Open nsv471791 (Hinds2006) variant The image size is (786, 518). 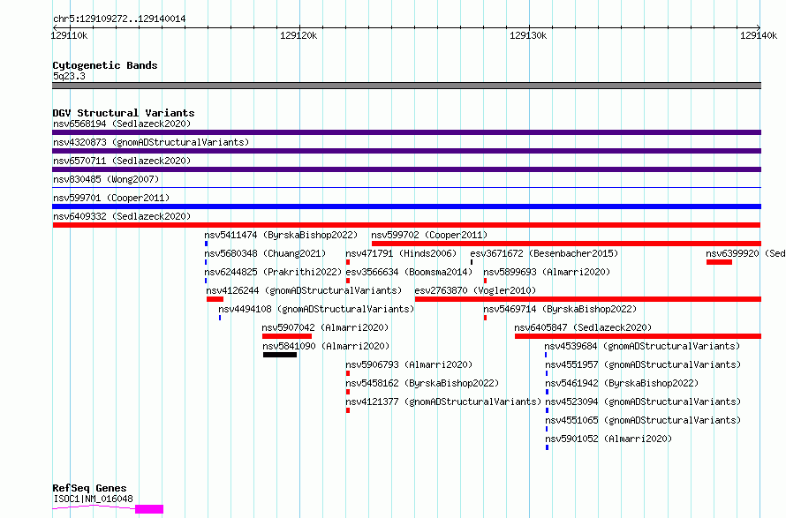coord(401,253)
